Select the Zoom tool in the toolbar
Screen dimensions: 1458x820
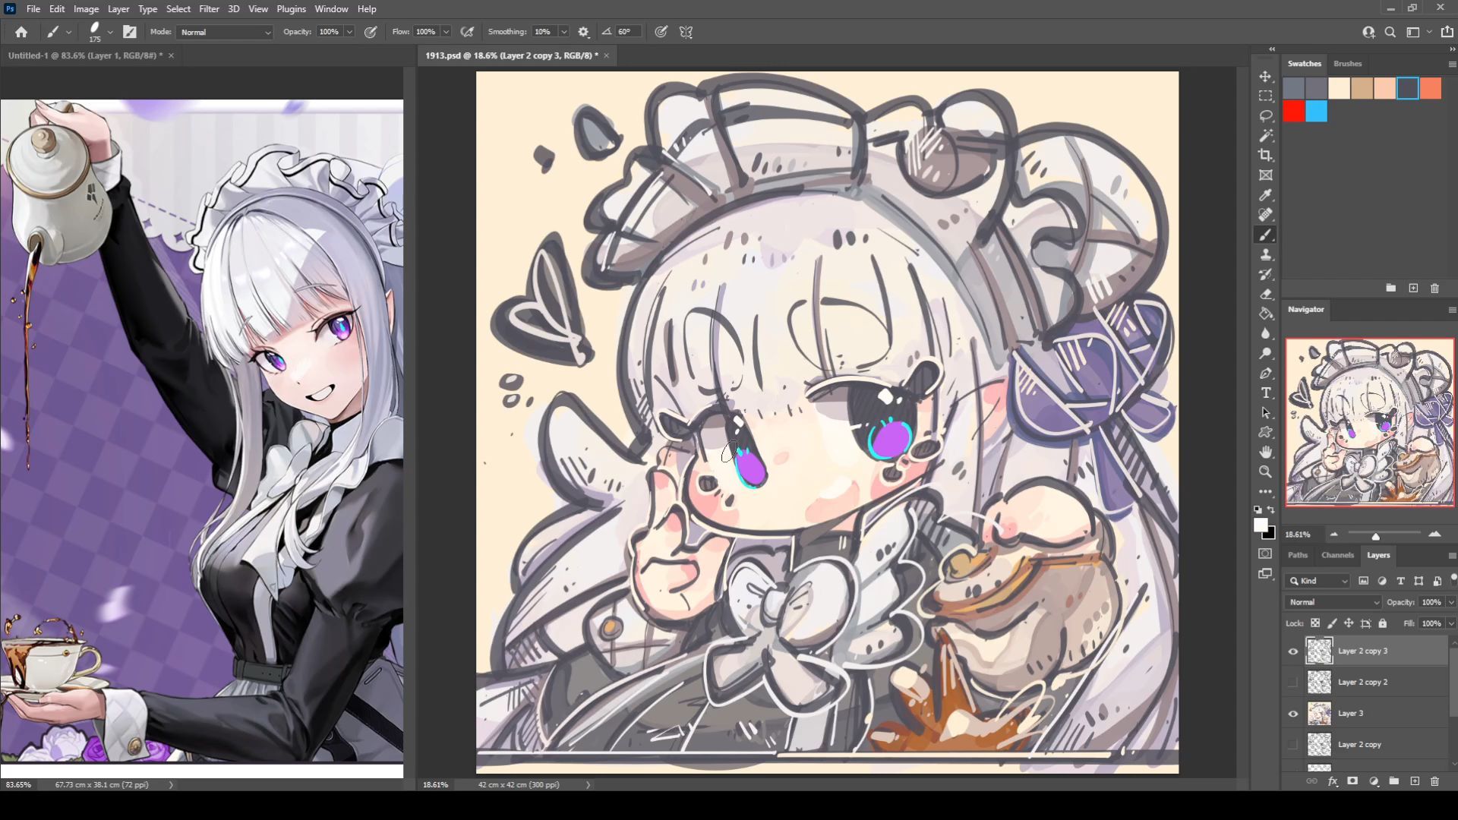pyautogui.click(x=1265, y=472)
